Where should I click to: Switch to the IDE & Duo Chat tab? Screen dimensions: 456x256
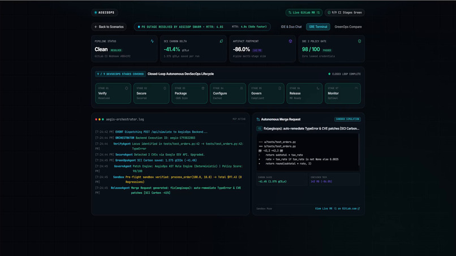pos(291,27)
